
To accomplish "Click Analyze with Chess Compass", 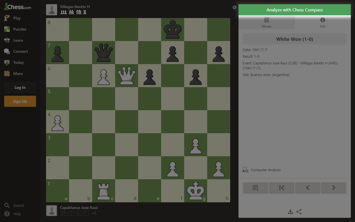I will (x=295, y=9).
